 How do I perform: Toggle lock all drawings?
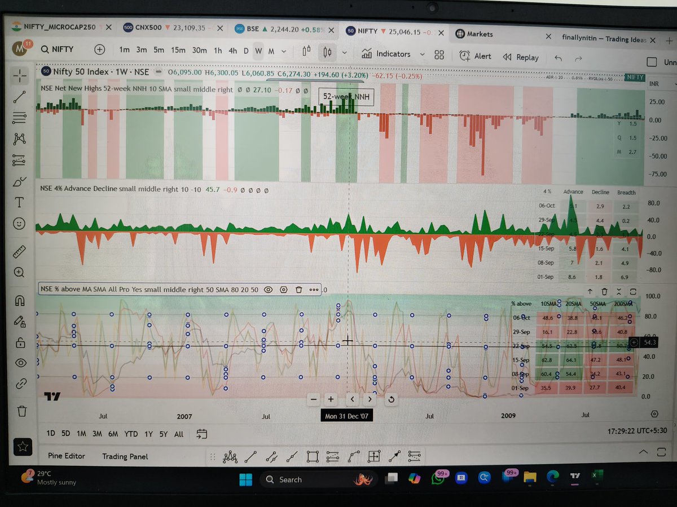click(x=20, y=343)
